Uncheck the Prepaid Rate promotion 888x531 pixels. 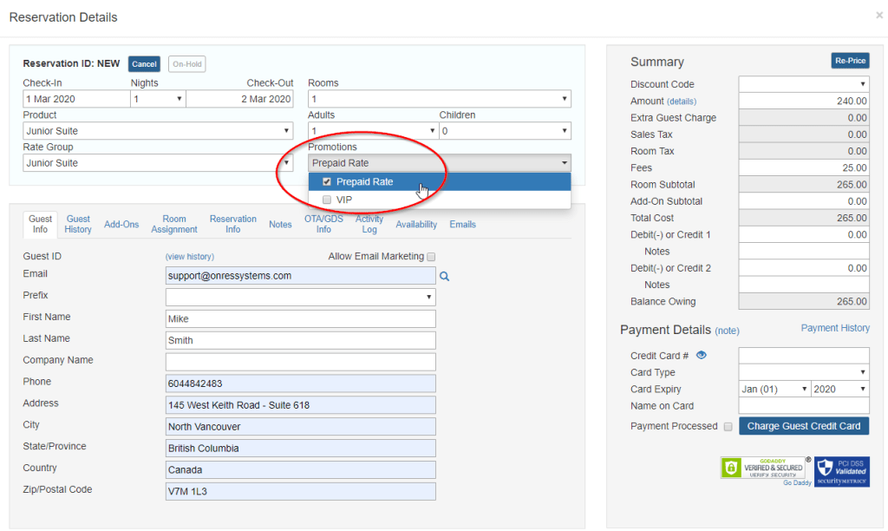pos(327,182)
